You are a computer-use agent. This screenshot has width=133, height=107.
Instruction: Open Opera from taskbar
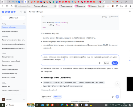[57, 105]
